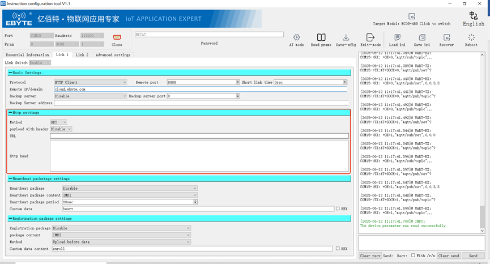Adjust the Backup server port stepper

pyautogui.click(x=238, y=96)
